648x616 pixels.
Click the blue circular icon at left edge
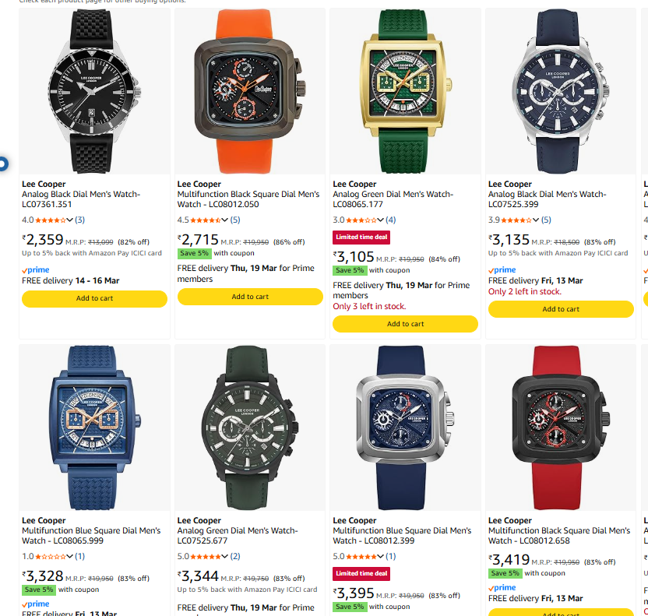[x=3, y=164]
